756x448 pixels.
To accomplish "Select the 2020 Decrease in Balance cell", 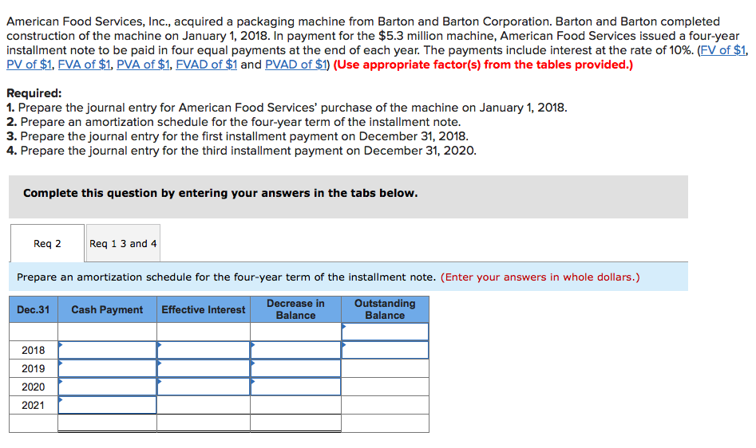I will [295, 387].
